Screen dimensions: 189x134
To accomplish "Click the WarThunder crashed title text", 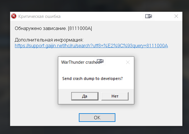I will click(x=80, y=62).
